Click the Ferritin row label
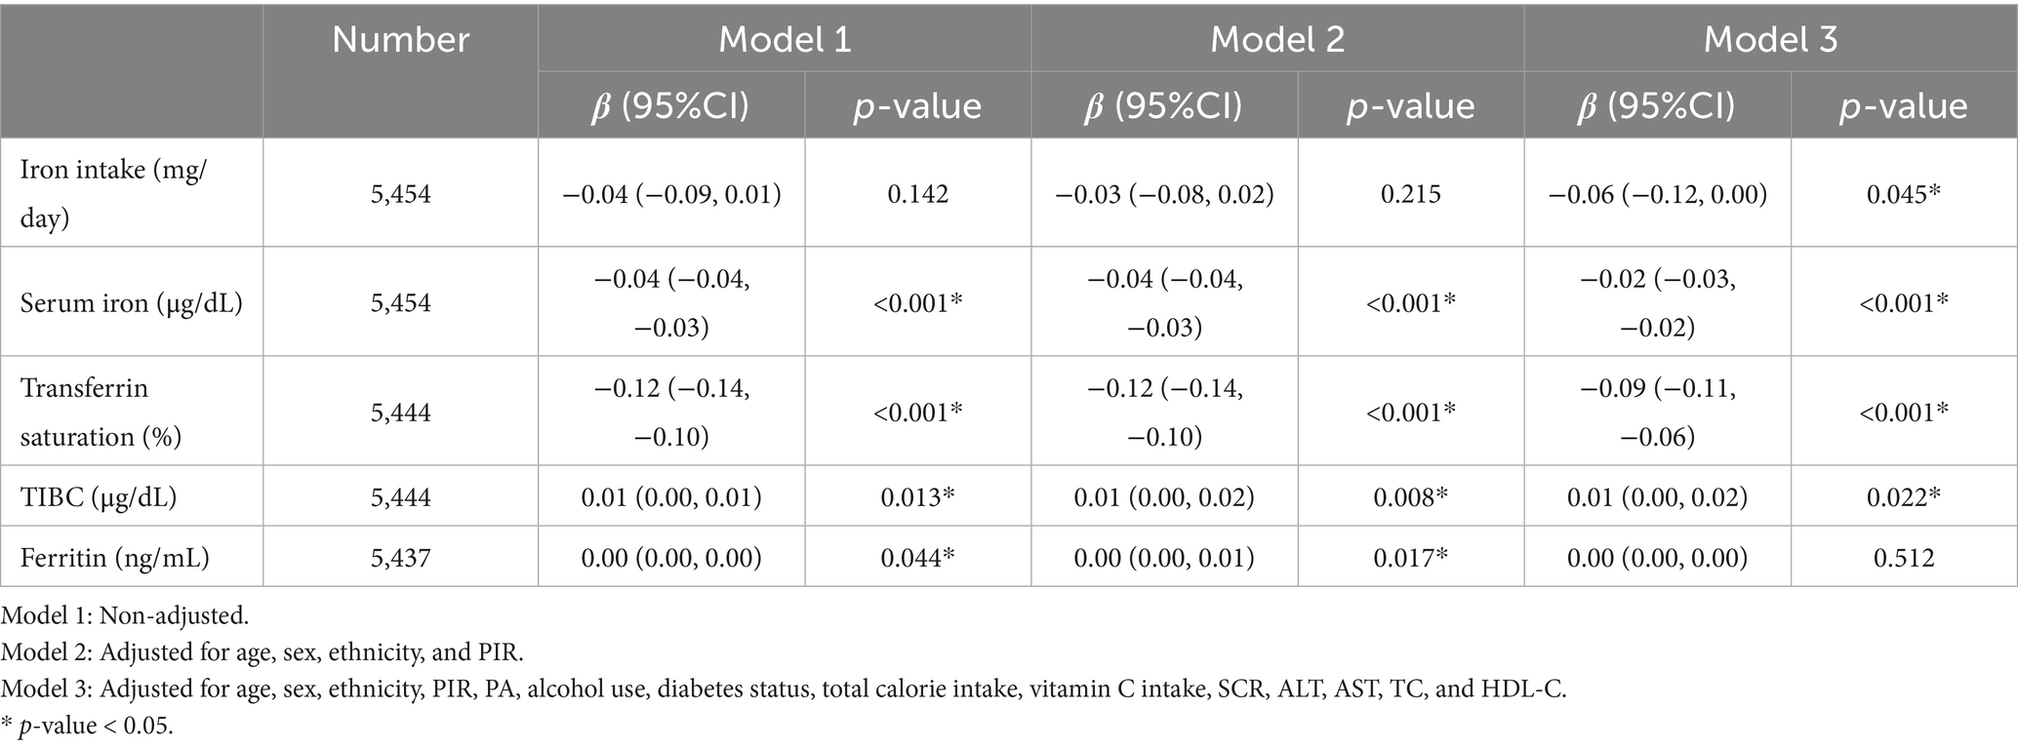The width and height of the screenshot is (2018, 749). coord(115,558)
